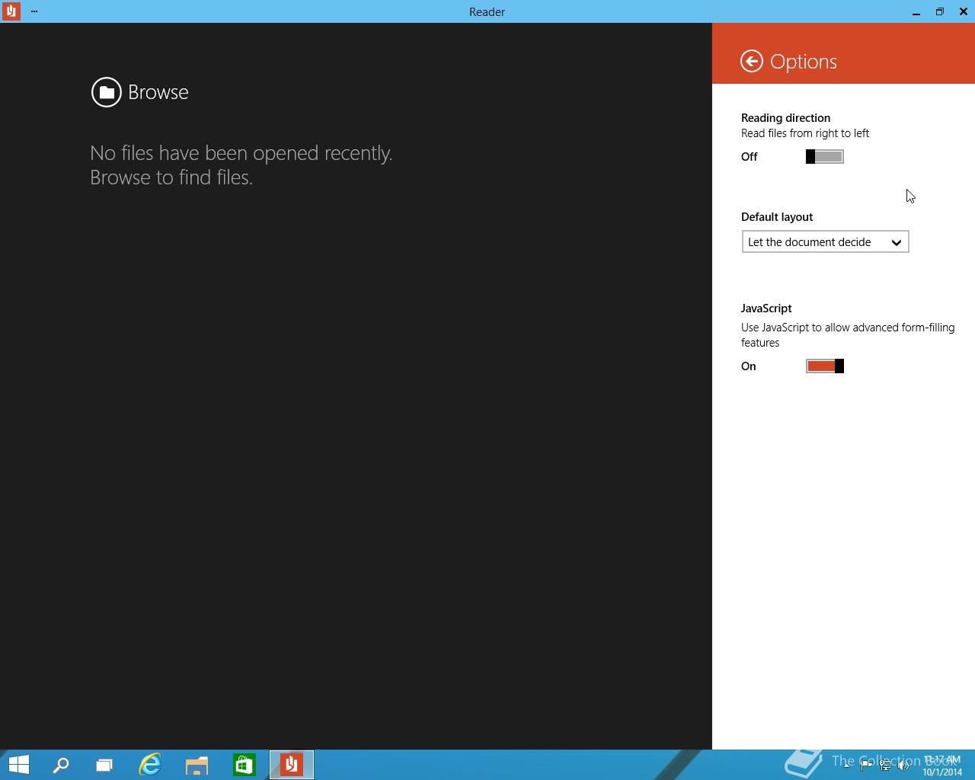Close the Reader window
Screen dimensions: 975x780
(964, 11)
